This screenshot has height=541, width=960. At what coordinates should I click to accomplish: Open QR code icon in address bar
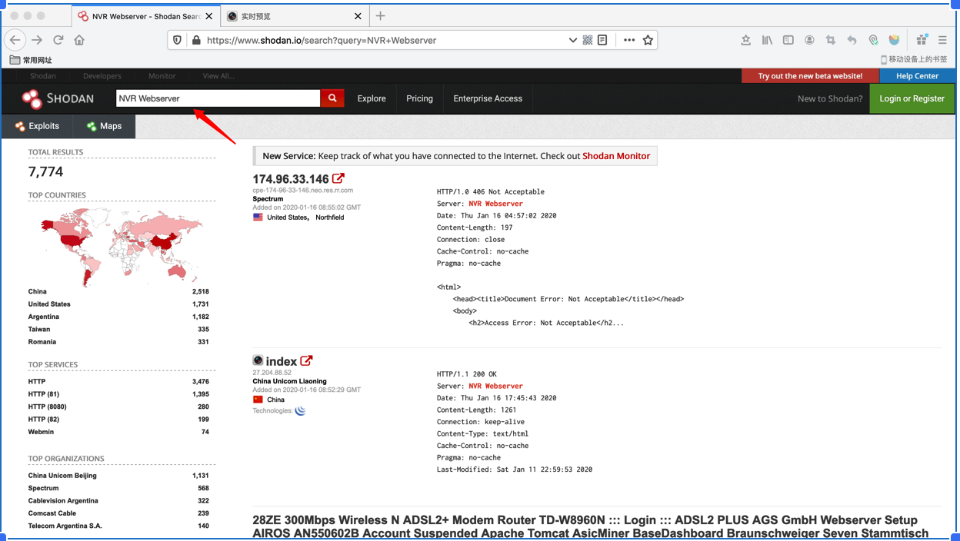pyautogui.click(x=588, y=40)
